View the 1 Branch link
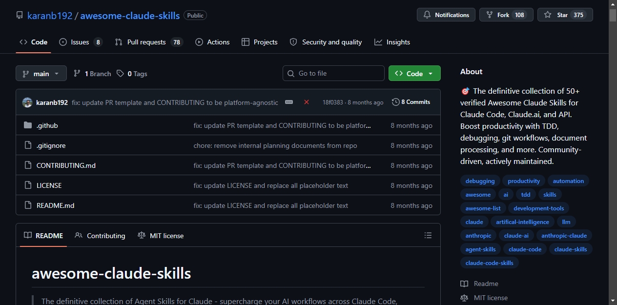This screenshot has height=305, width=617. tap(92, 74)
